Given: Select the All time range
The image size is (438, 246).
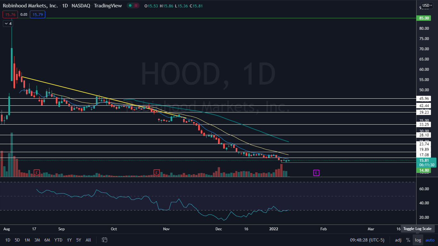Looking at the screenshot, I should point(88,240).
